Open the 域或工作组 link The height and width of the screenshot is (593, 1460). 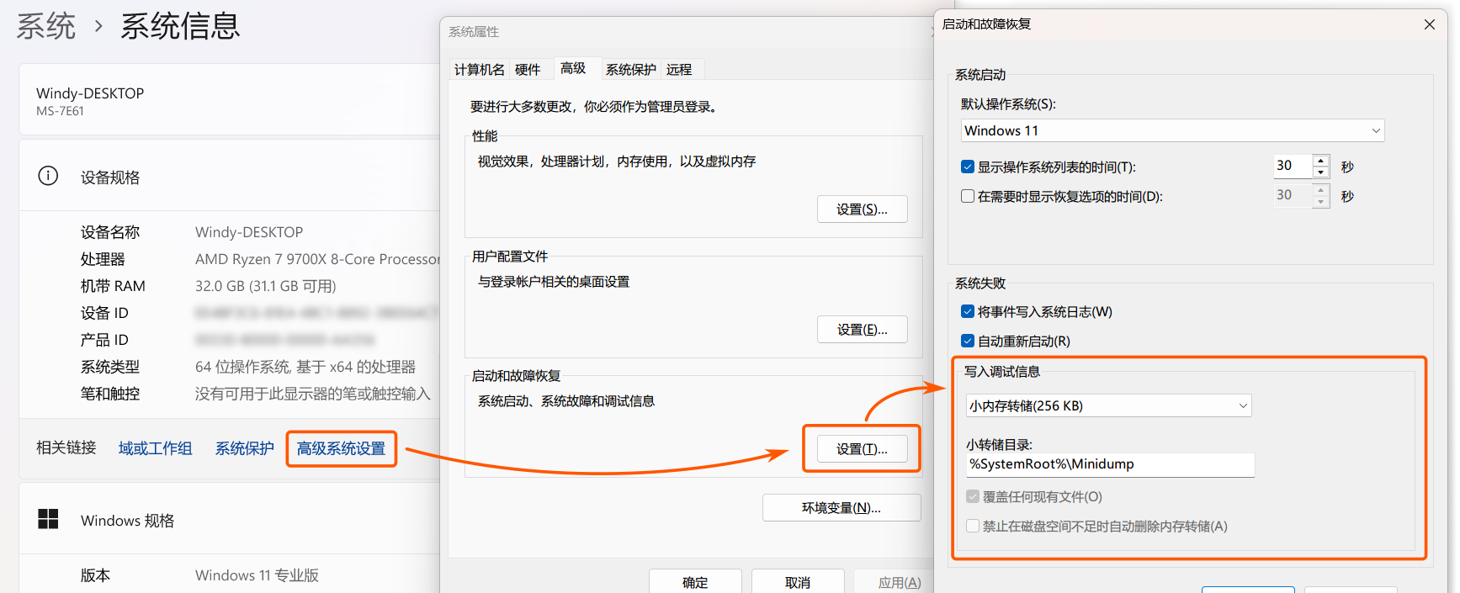coord(156,448)
